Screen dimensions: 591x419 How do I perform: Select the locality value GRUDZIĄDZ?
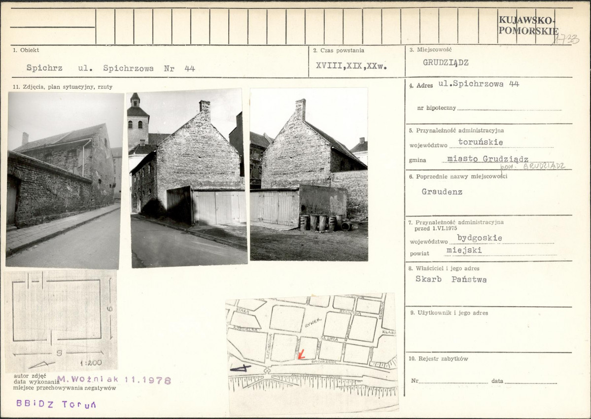[446, 63]
